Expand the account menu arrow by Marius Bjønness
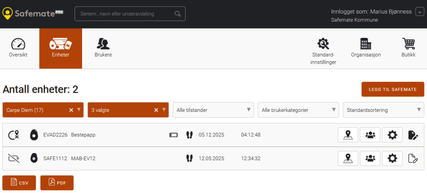 (419, 12)
